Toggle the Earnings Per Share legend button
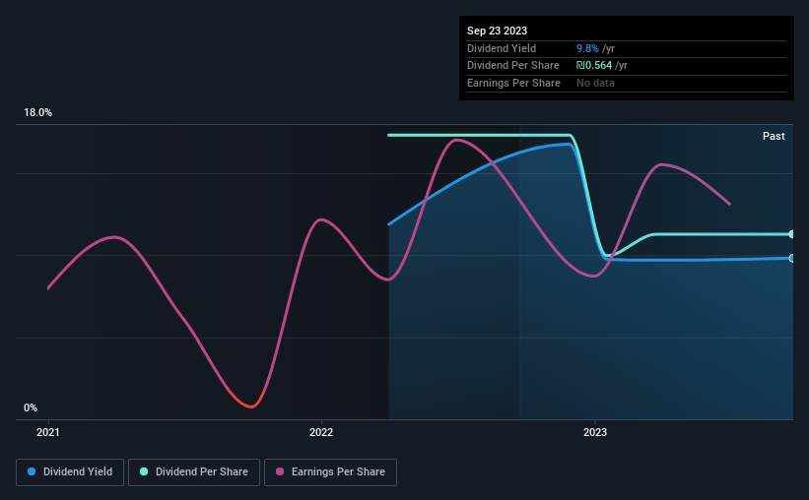Viewport: 809px width, 500px height. [x=330, y=471]
